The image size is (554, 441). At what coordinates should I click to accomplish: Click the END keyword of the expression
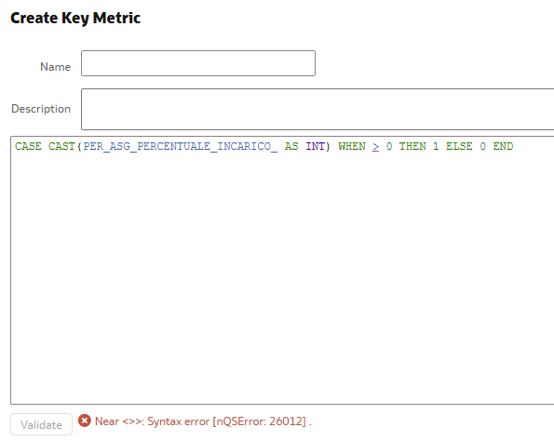point(503,146)
